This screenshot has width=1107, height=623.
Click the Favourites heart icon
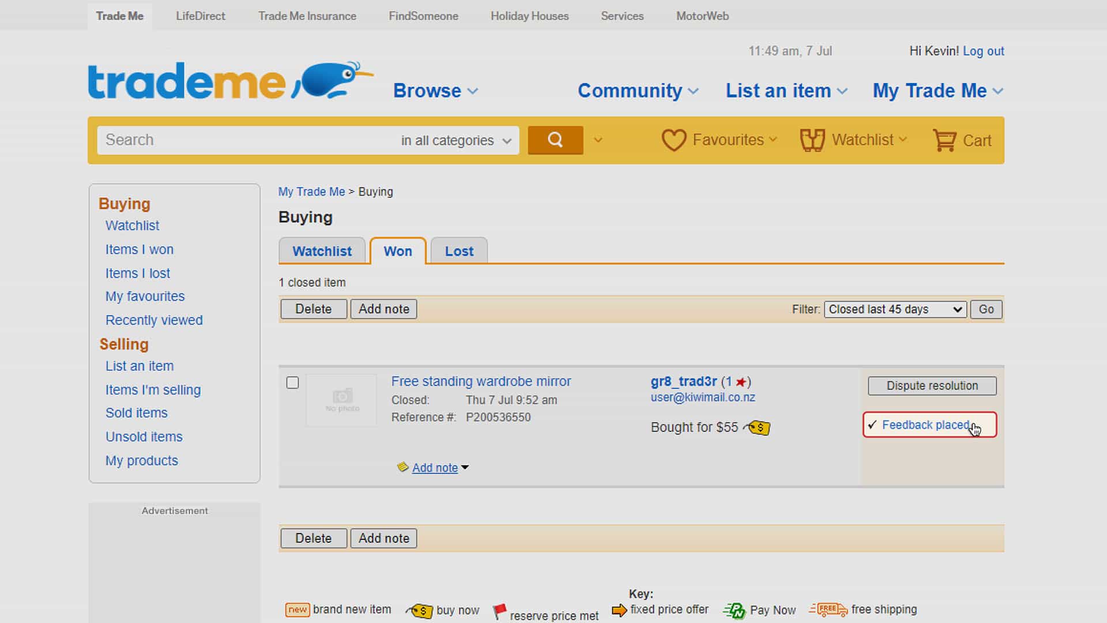pos(673,140)
